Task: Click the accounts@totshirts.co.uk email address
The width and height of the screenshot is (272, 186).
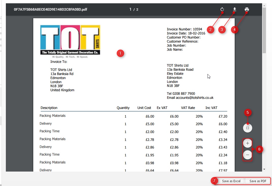Action: pyautogui.click(x=190, y=98)
